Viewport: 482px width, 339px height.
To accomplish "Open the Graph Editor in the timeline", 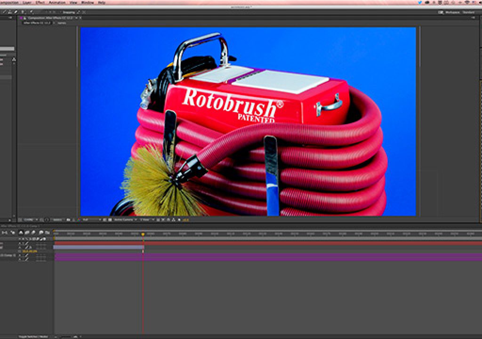I will point(48,233).
